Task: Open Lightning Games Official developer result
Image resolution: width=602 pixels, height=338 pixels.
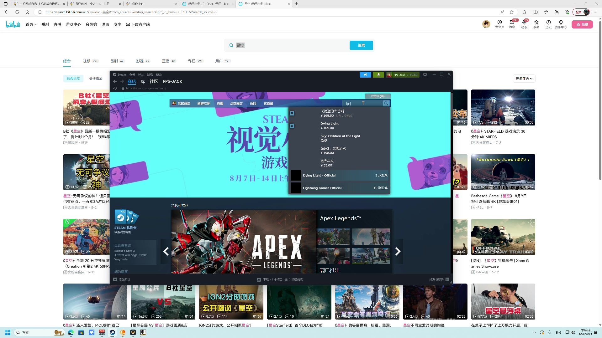Action: 339,188
